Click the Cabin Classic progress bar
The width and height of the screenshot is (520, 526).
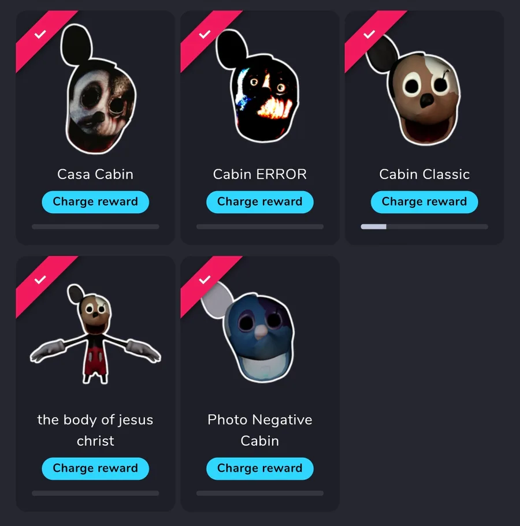click(424, 227)
